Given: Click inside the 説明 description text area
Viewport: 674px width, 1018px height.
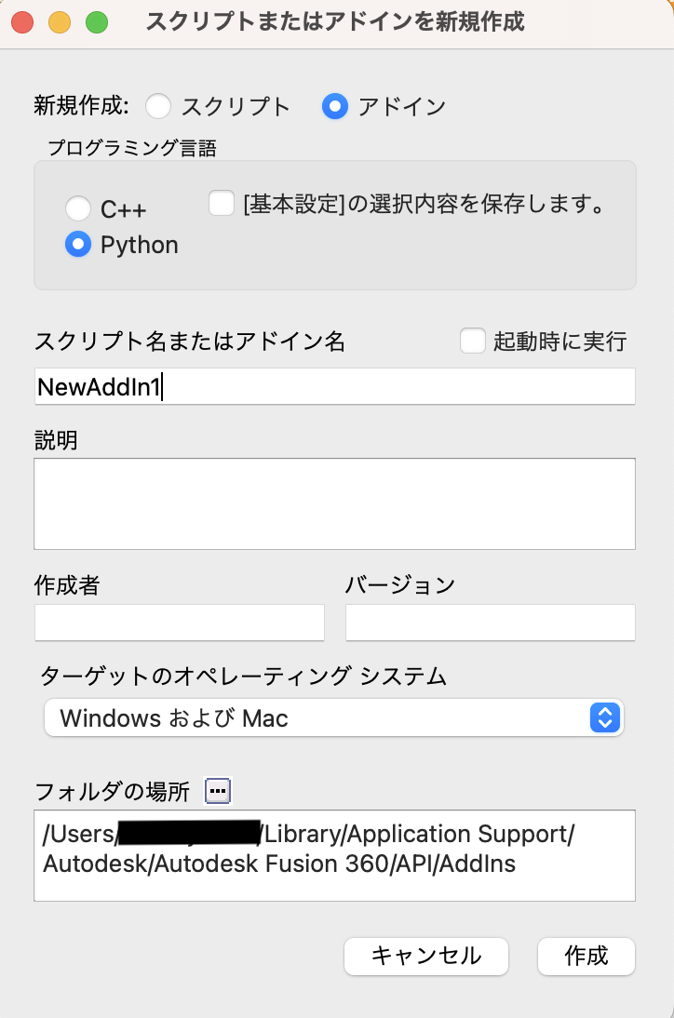Looking at the screenshot, I should click(x=335, y=503).
